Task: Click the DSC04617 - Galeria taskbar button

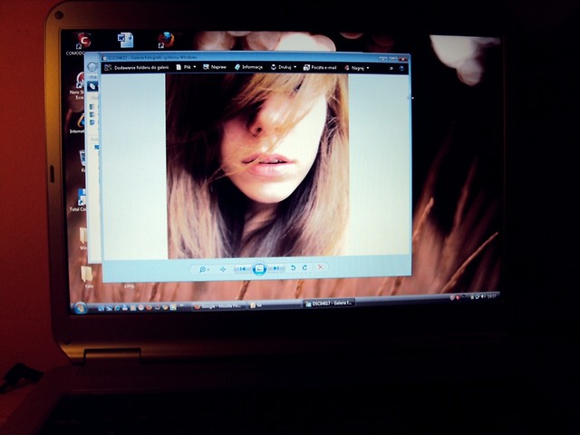Action: (329, 304)
